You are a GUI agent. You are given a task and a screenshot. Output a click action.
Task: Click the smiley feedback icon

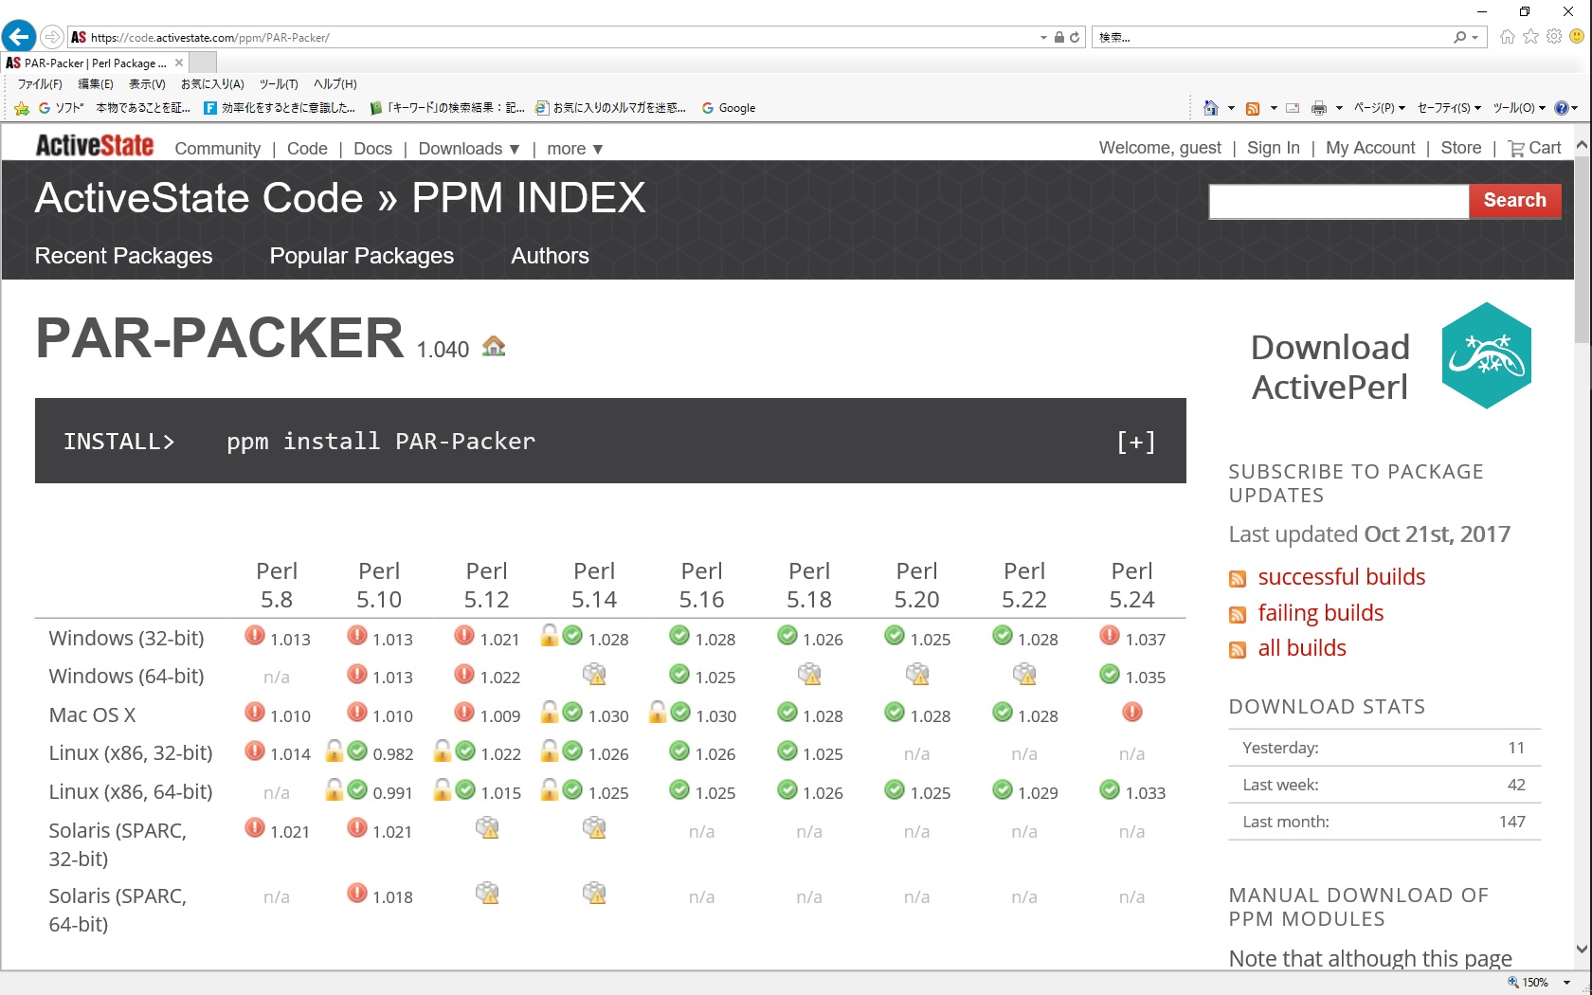point(1577,36)
